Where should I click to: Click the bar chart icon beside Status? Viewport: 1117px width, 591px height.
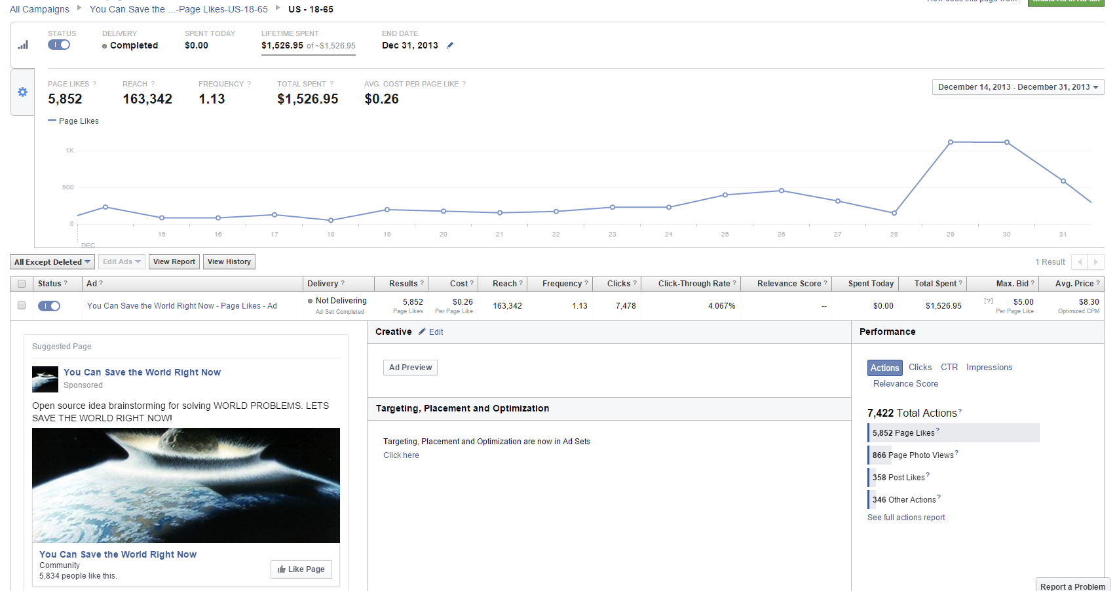tap(23, 45)
